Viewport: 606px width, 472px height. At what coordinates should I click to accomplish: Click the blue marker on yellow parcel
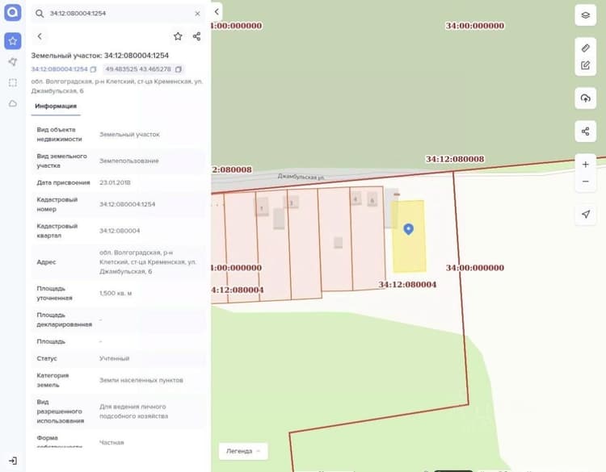pos(409,229)
